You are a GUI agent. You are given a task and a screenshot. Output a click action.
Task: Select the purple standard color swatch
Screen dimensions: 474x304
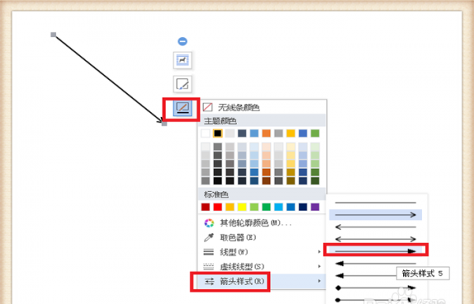point(315,207)
